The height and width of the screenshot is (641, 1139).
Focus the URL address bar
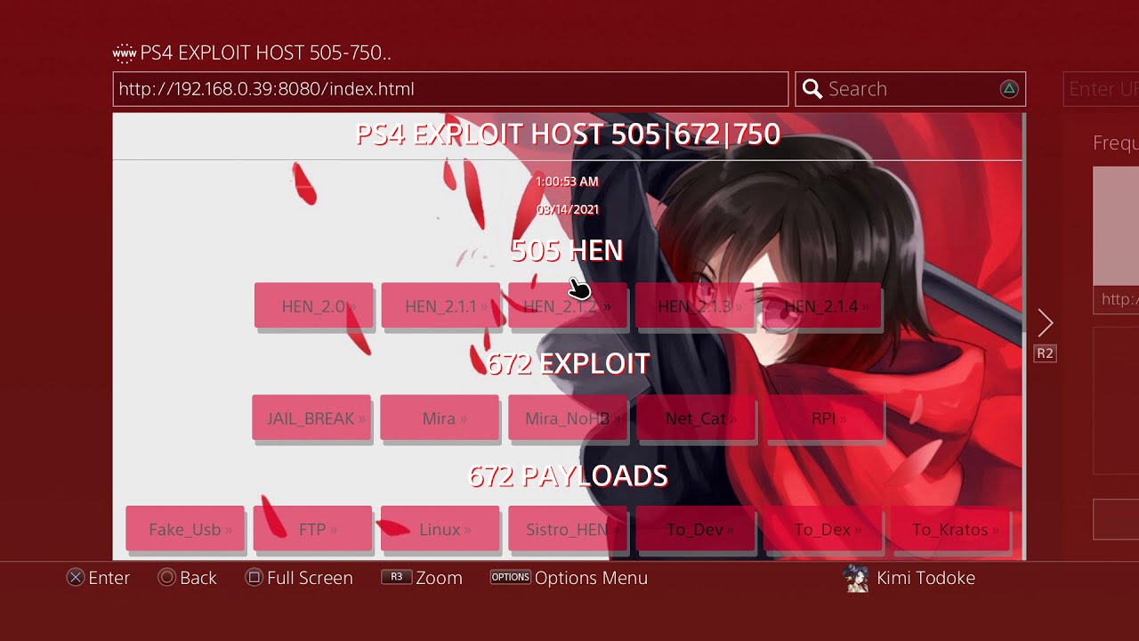click(450, 89)
